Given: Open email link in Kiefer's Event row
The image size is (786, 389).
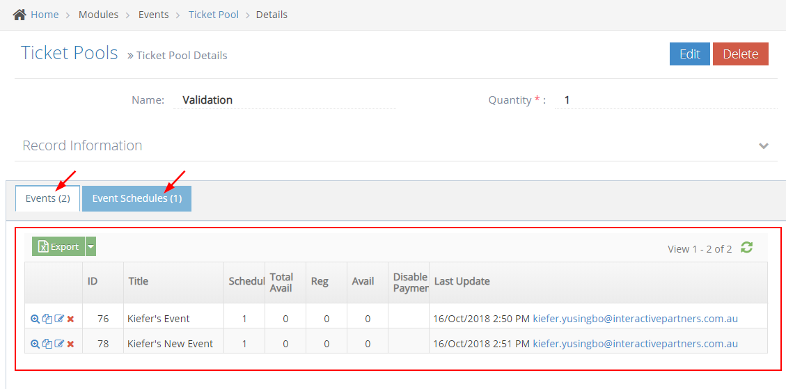Looking at the screenshot, I should pyautogui.click(x=635, y=319).
